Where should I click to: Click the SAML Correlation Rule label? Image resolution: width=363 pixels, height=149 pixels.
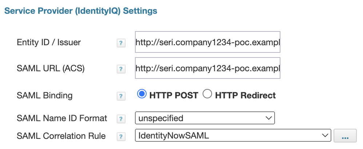click(x=61, y=136)
